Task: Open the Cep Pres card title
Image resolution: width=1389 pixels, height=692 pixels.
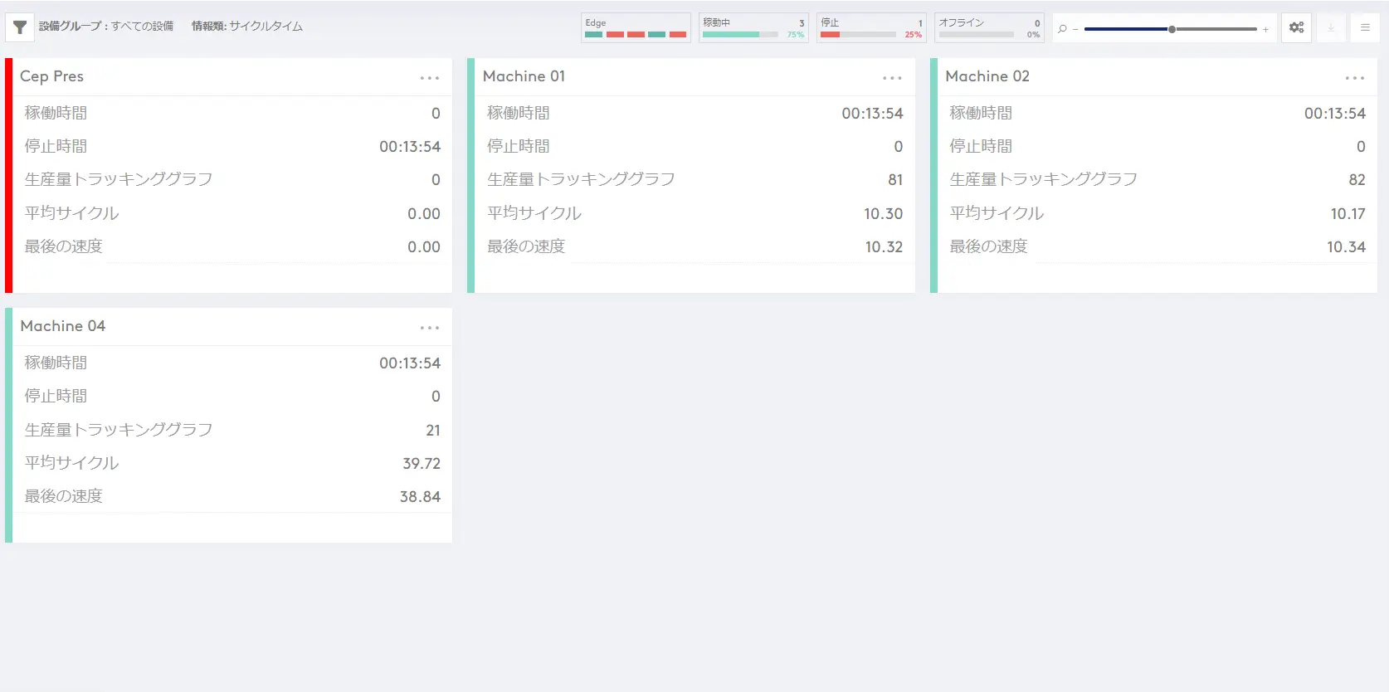Action: [51, 76]
